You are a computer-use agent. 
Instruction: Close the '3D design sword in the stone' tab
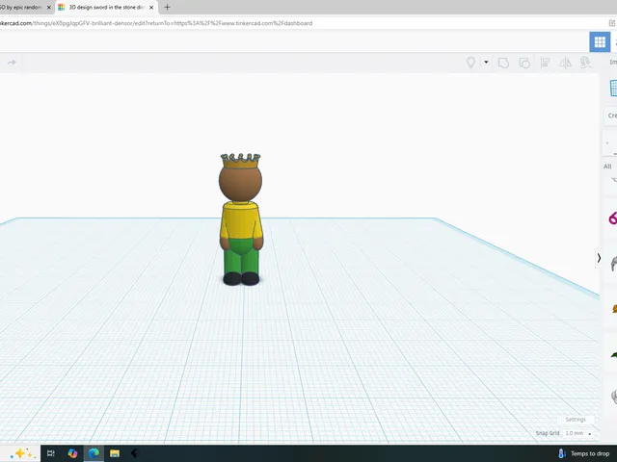pyautogui.click(x=151, y=8)
